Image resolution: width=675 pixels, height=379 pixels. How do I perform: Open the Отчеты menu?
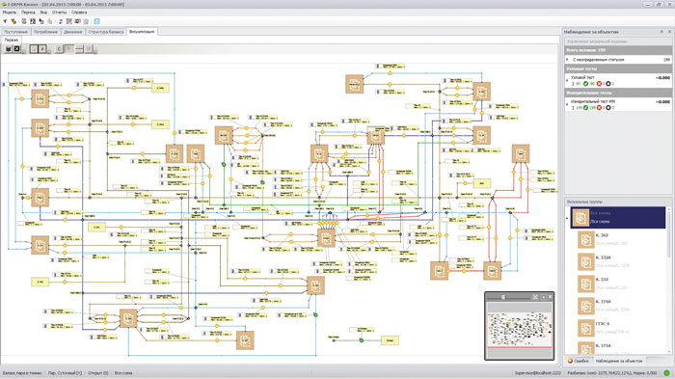point(60,13)
